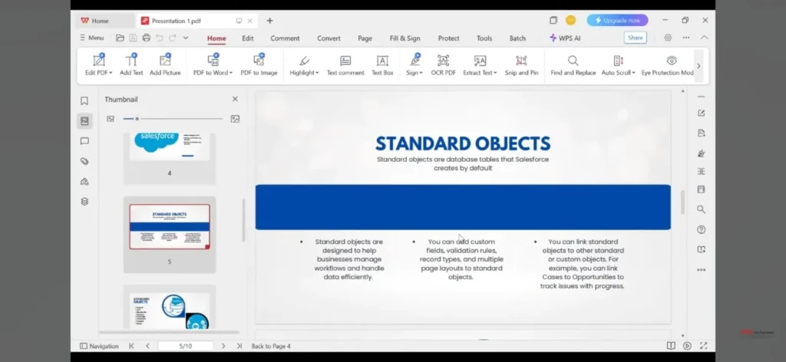
Task: Open the bookmark panel in left sidebar
Action: coord(84,100)
